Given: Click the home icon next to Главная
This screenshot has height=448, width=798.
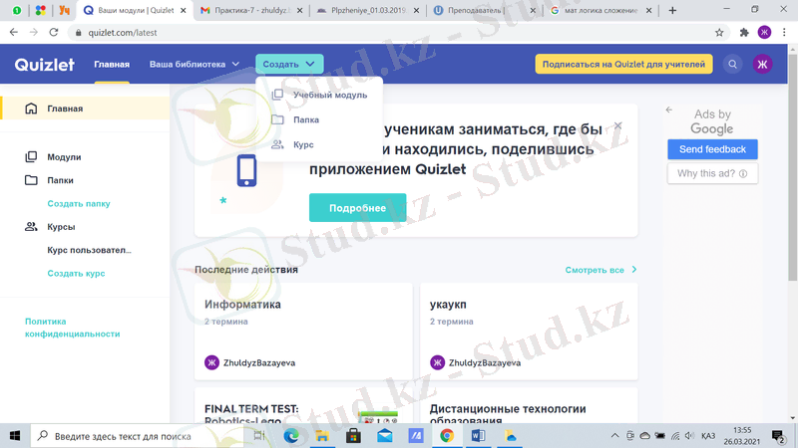Looking at the screenshot, I should [31, 109].
